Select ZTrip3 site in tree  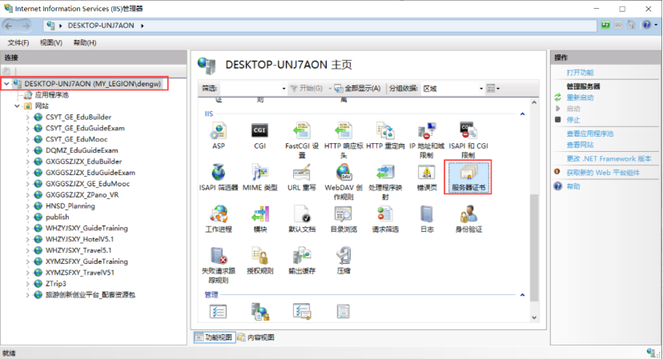click(x=56, y=283)
